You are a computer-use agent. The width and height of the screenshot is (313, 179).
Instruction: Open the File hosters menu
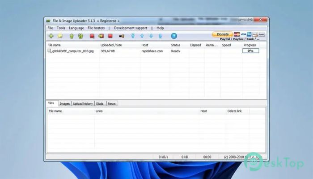pos(96,28)
